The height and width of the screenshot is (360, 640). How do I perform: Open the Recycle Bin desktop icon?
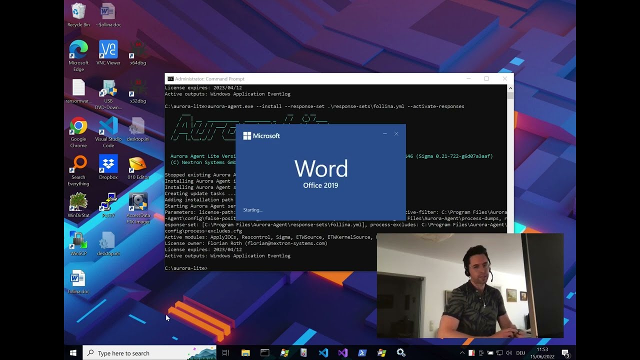(x=78, y=15)
